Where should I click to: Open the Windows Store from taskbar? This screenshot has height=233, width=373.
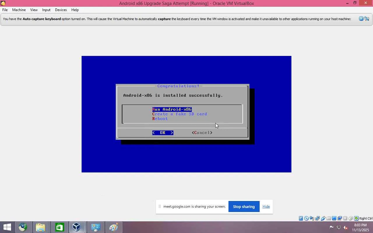pos(59,227)
